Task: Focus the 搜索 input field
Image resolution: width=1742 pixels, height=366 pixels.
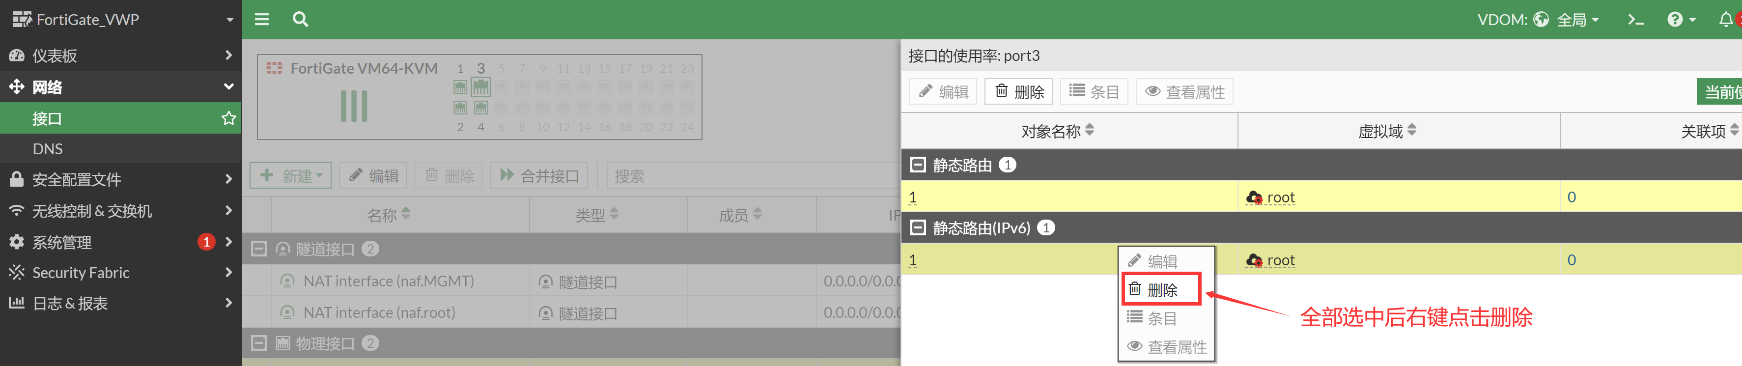Action: tap(753, 176)
